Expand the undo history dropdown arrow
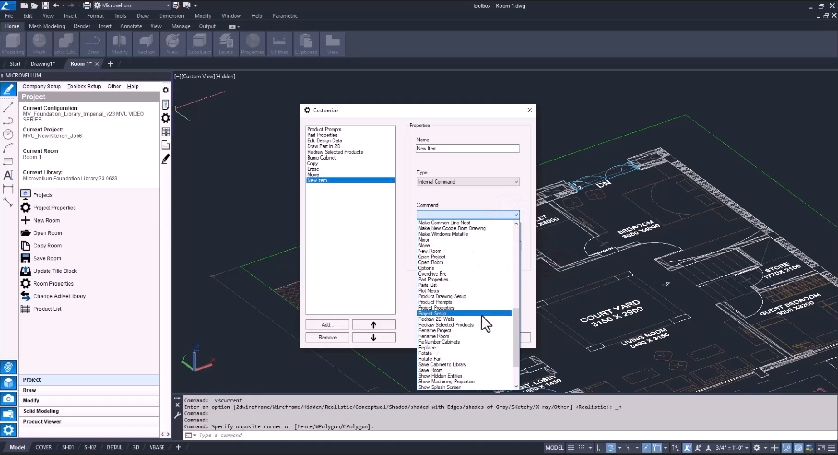 coord(63,5)
